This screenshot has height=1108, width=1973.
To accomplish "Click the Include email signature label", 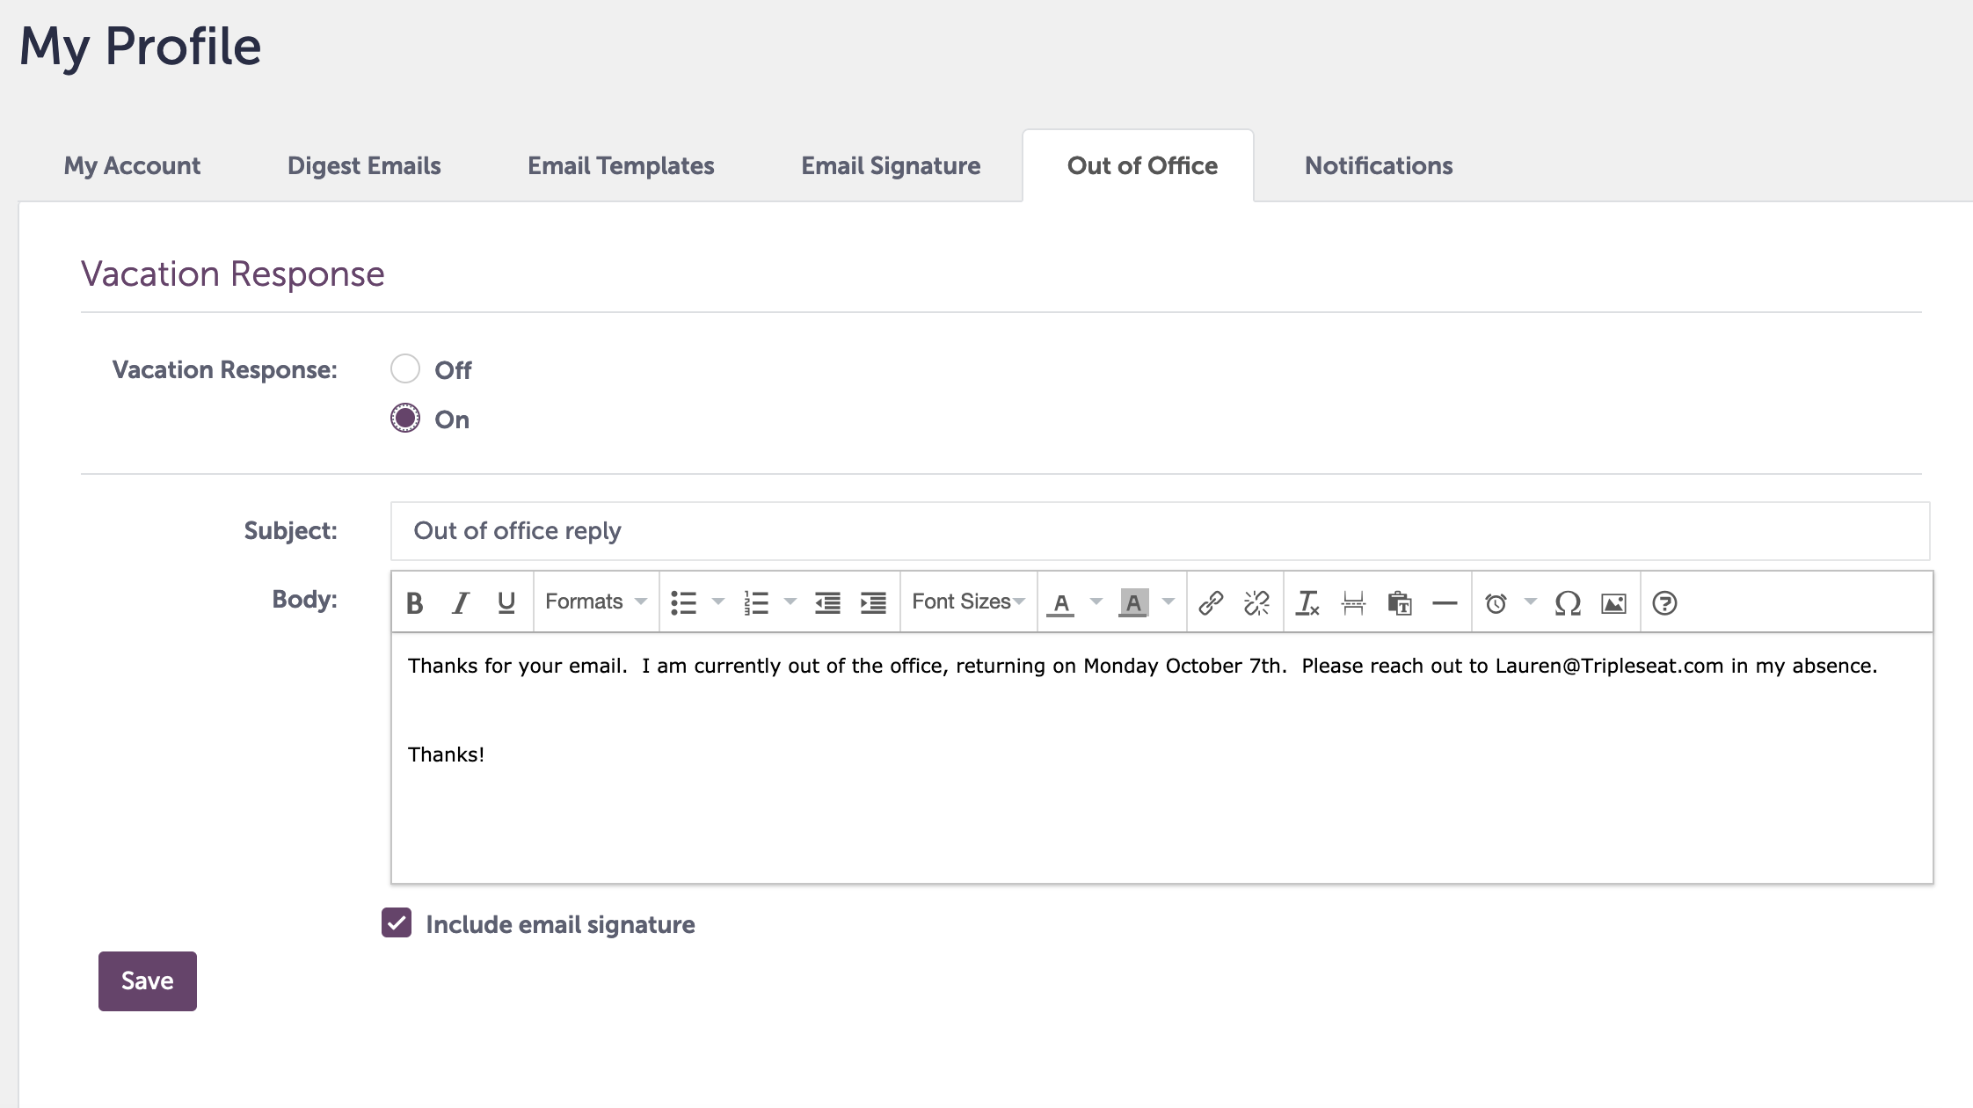I will point(560,924).
